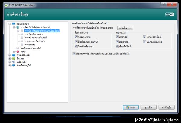181x123 pixels.
Task: Uncheck the ไดรฟ์เครือข่าย checkbox
Action: [x=76, y=46]
